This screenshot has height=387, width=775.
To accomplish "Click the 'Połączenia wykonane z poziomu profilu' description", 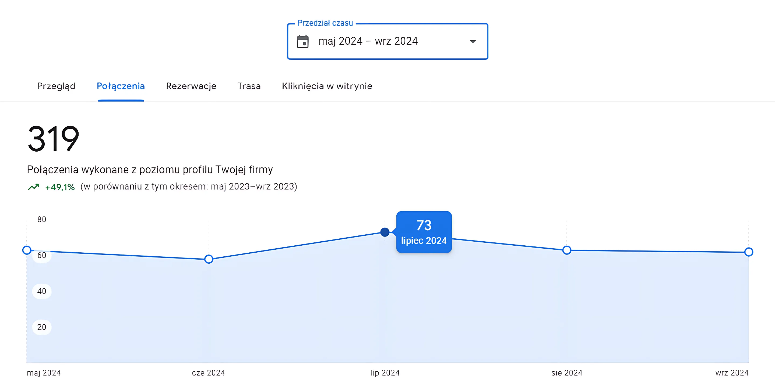I will pyautogui.click(x=150, y=170).
